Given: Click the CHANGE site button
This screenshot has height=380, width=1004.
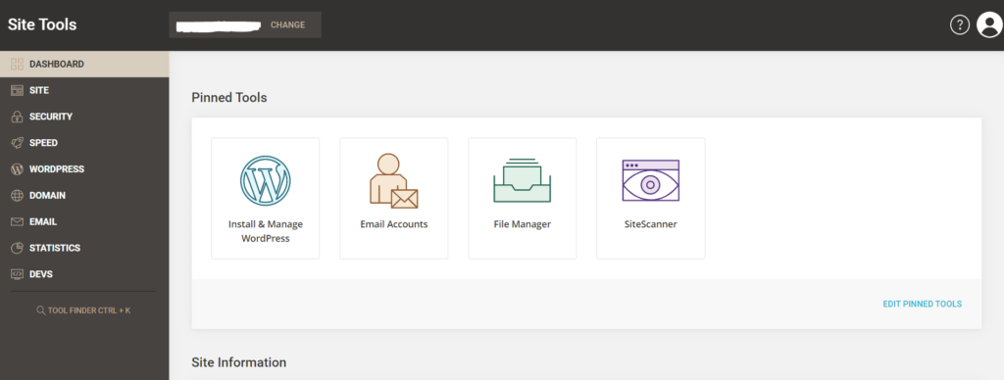Looking at the screenshot, I should pyautogui.click(x=287, y=24).
